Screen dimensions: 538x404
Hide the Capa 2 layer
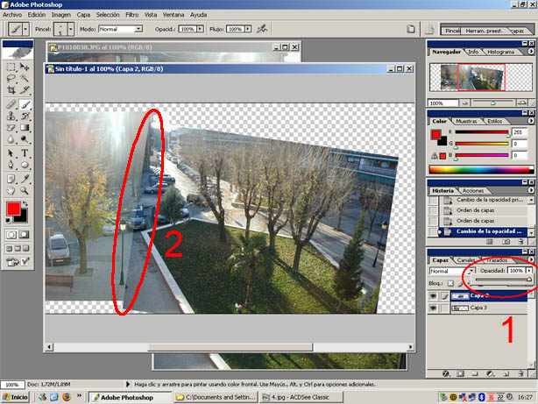click(435, 296)
